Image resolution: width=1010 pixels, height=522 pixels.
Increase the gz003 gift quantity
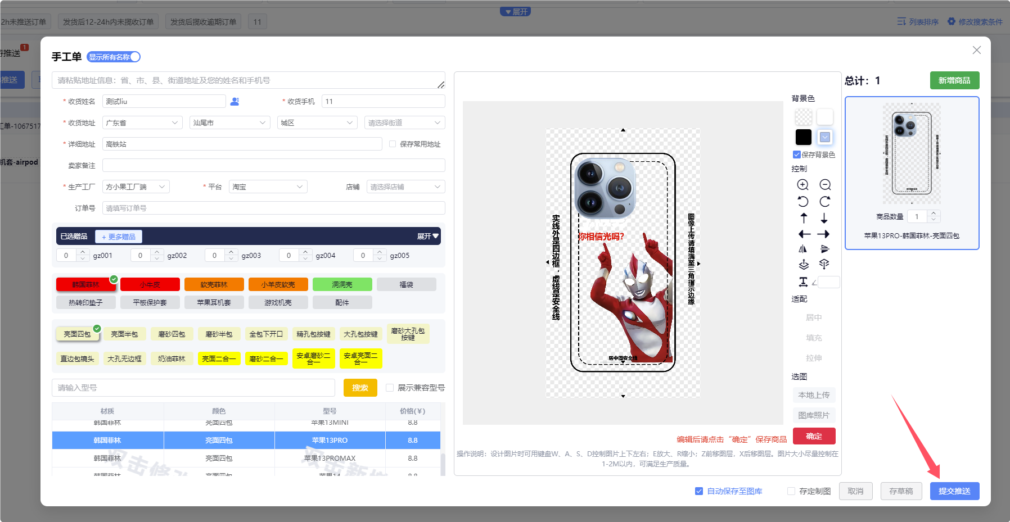pos(231,252)
